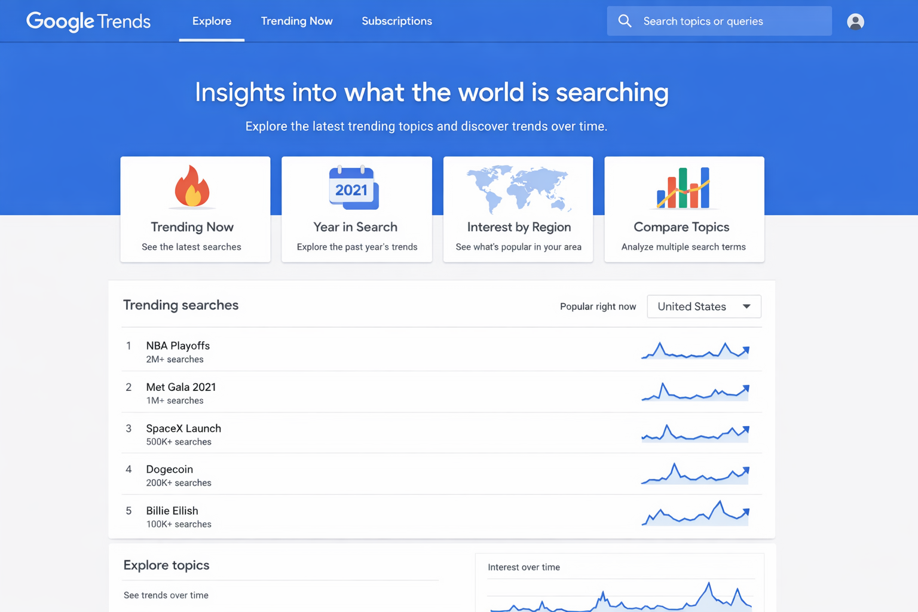Screen dimensions: 918x612
Task: Switch to the Explore tab
Action: click(212, 21)
